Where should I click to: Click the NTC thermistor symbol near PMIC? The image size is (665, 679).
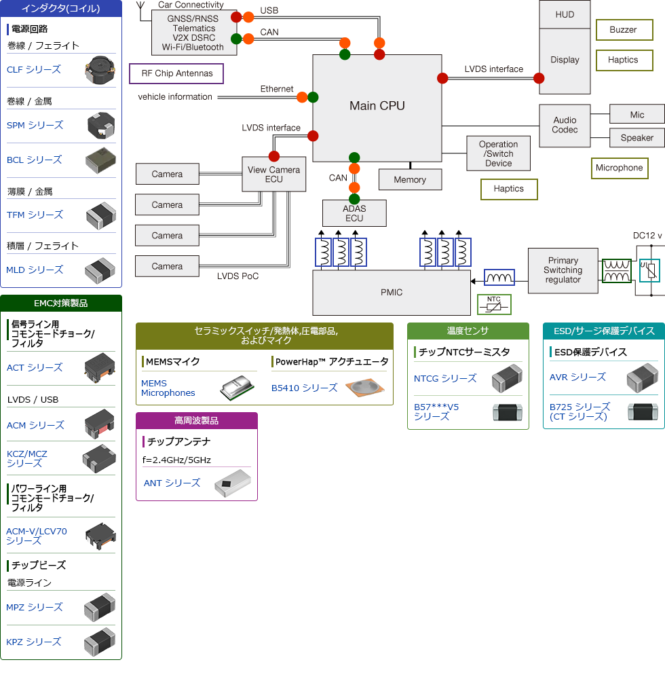click(x=494, y=304)
